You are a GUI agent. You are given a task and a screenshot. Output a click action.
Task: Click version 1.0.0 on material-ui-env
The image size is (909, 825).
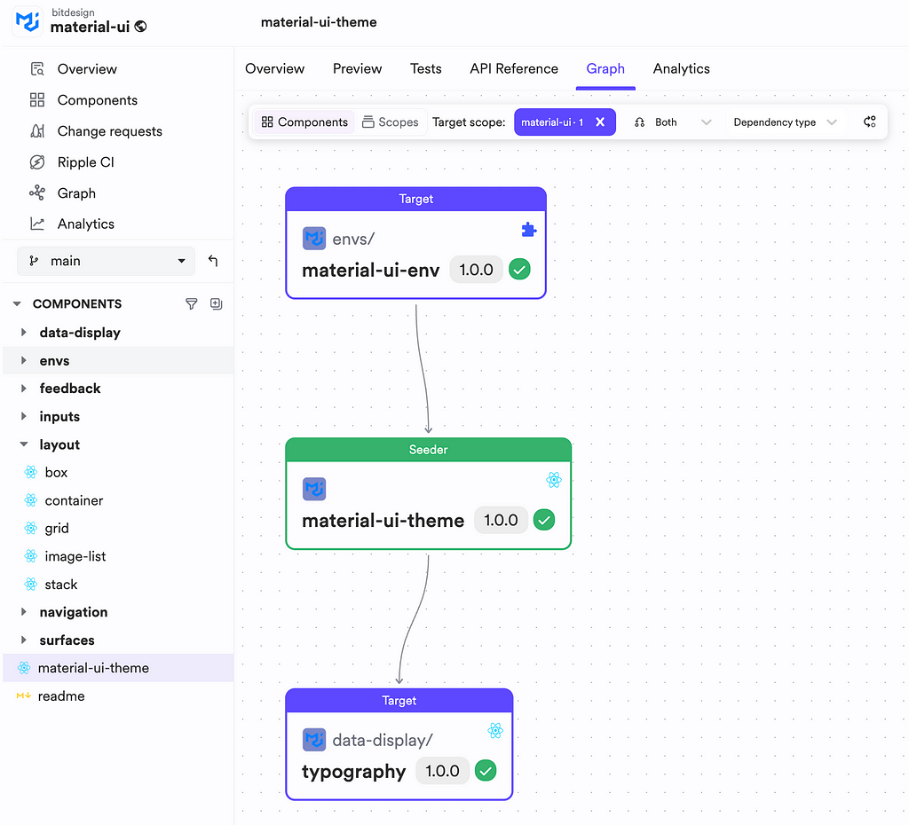(476, 270)
